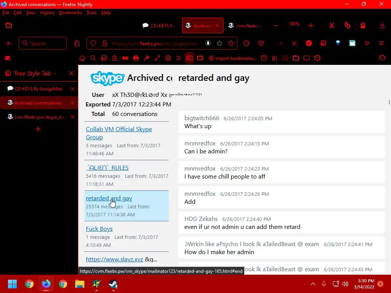This screenshot has height=293, width=391.
Task: Expand the Tree Style Tab dropdown
Action: 55,74
